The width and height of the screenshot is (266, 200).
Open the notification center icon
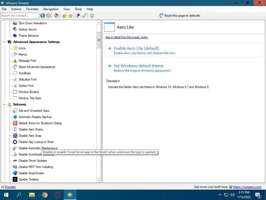[258, 195]
